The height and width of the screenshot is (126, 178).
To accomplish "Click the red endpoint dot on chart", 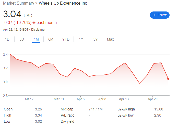I will [168, 79].
